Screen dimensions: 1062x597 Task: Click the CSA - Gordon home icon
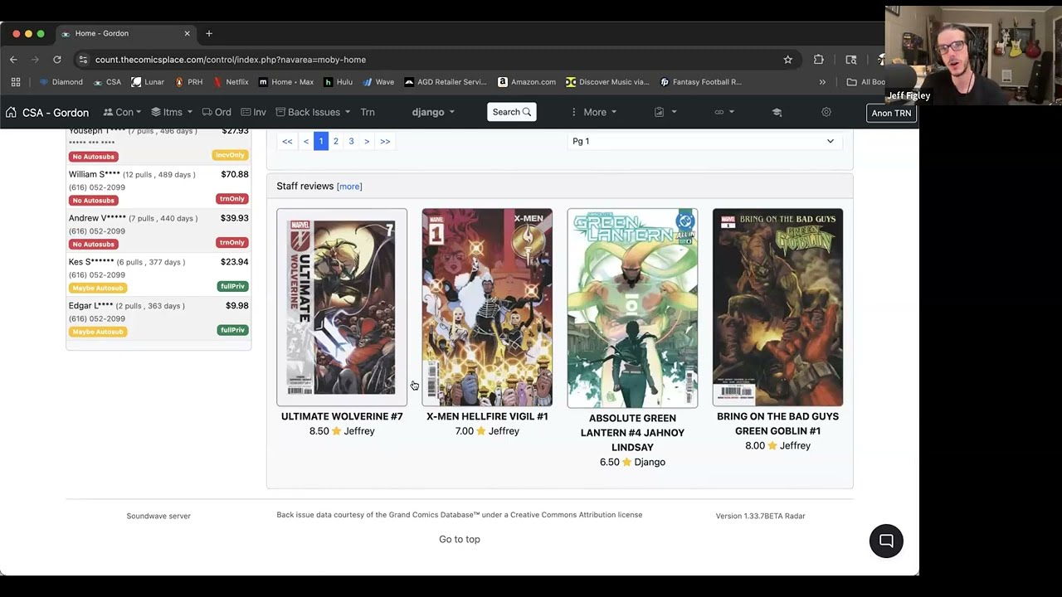pyautogui.click(x=11, y=112)
